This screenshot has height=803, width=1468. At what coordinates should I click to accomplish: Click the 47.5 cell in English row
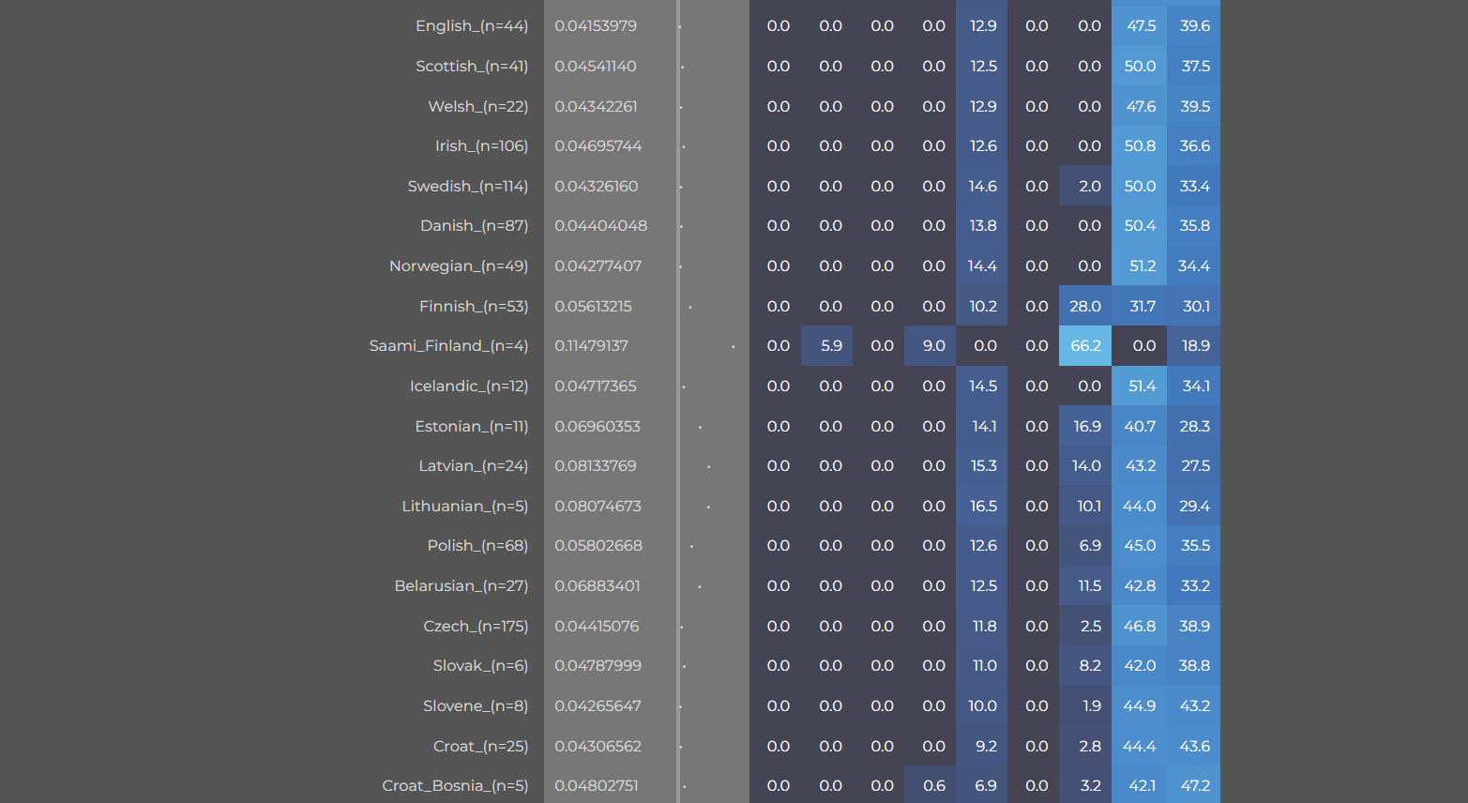[1140, 26]
